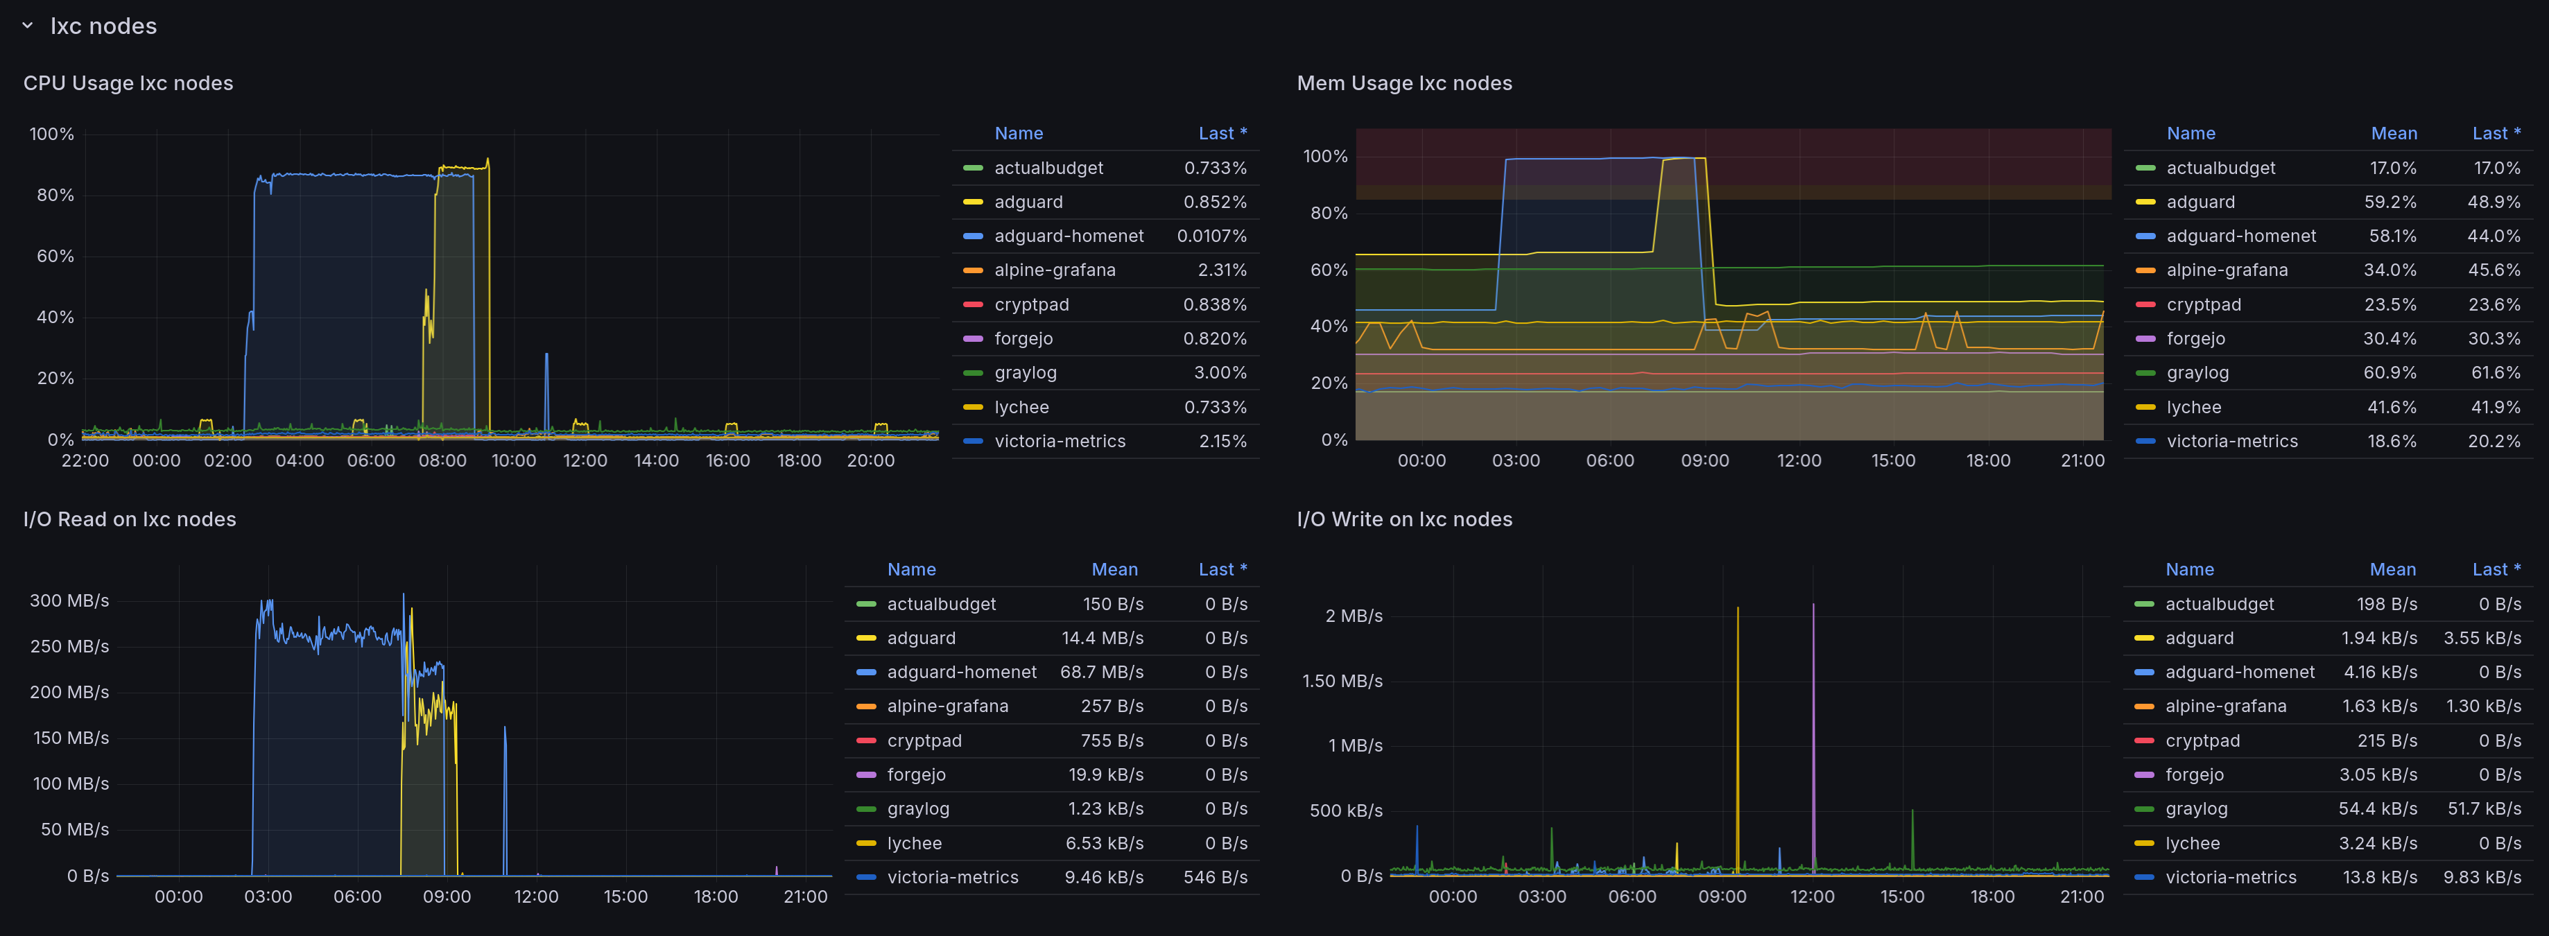Click the adguard yellow icon in the I/O Write legend
2549x936 pixels.
2143,638
